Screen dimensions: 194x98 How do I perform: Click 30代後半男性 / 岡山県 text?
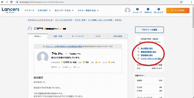[x=149, y=39]
